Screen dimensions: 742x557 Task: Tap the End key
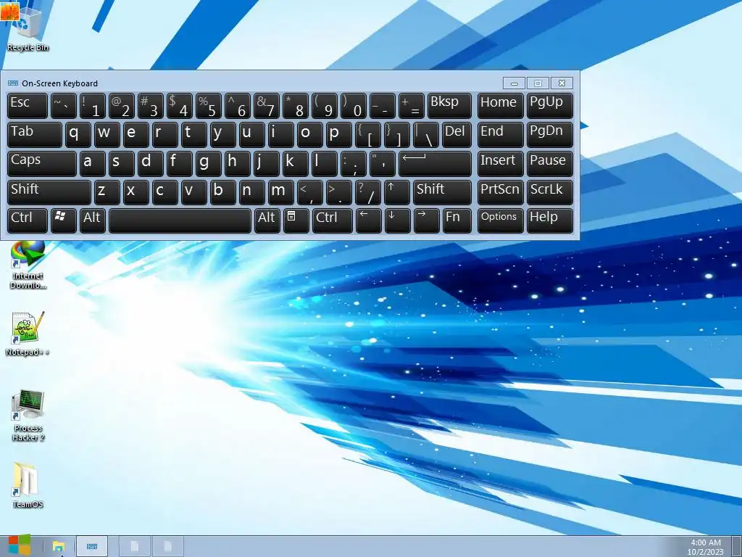pyautogui.click(x=500, y=134)
